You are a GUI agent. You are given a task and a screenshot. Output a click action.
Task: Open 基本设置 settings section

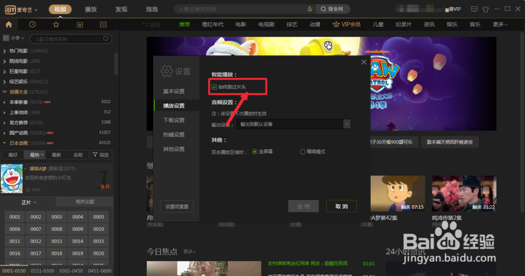174,91
